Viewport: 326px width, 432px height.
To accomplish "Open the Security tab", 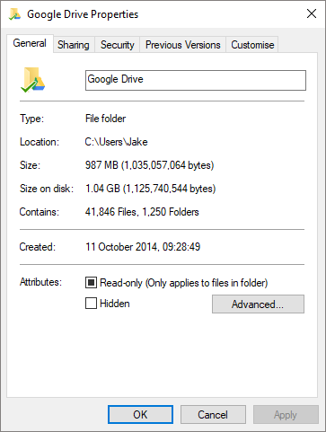I will click(x=118, y=45).
